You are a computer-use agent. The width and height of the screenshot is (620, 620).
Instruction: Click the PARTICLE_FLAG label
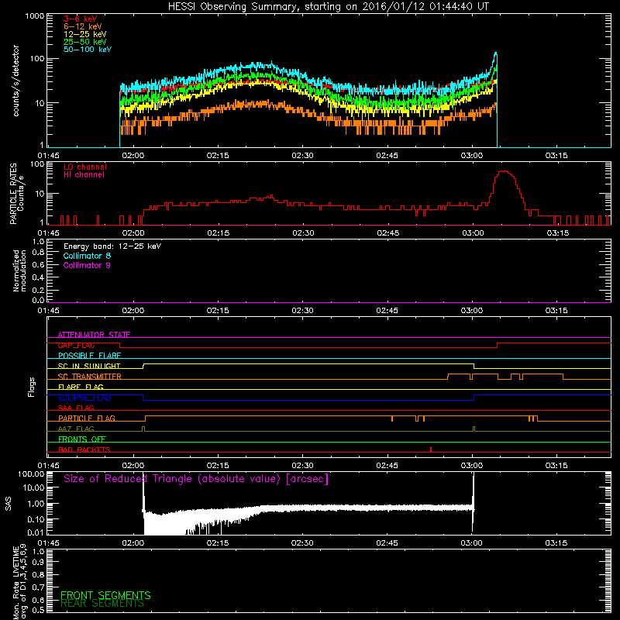pos(87,418)
